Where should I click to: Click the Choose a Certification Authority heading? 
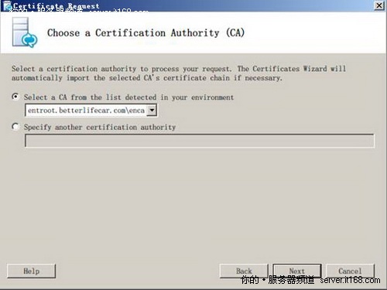[146, 33]
